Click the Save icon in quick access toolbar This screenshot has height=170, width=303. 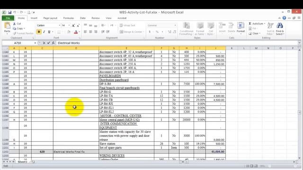tap(9, 12)
